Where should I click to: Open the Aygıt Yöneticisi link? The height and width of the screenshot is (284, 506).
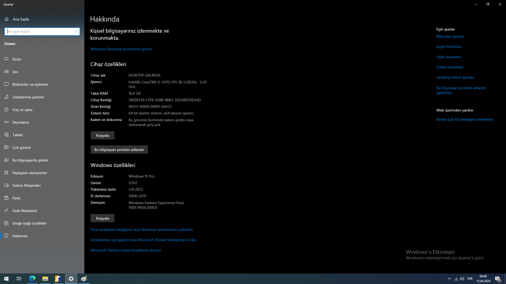coord(449,47)
